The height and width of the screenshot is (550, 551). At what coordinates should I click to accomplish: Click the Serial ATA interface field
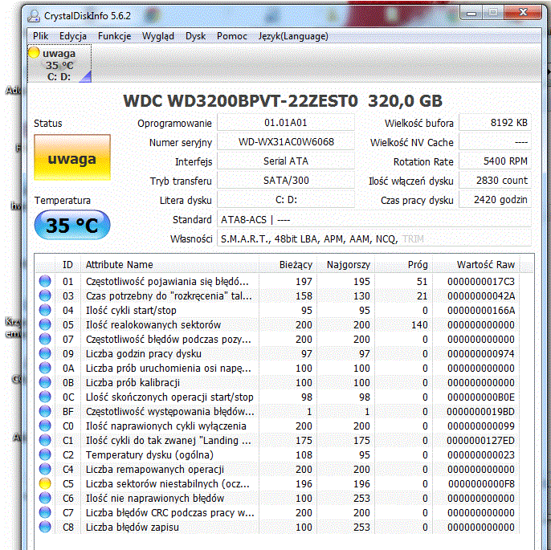click(x=286, y=161)
